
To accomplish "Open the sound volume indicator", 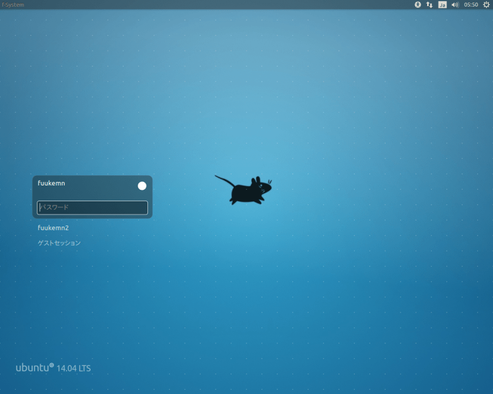I will click(x=455, y=5).
